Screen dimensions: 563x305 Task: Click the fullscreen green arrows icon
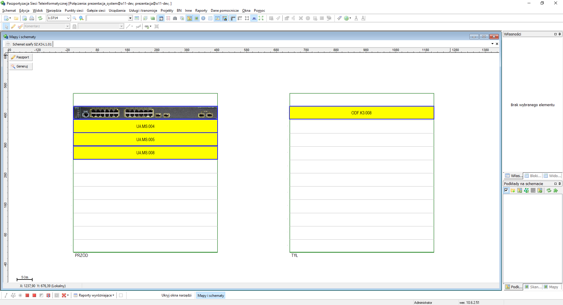(261, 18)
